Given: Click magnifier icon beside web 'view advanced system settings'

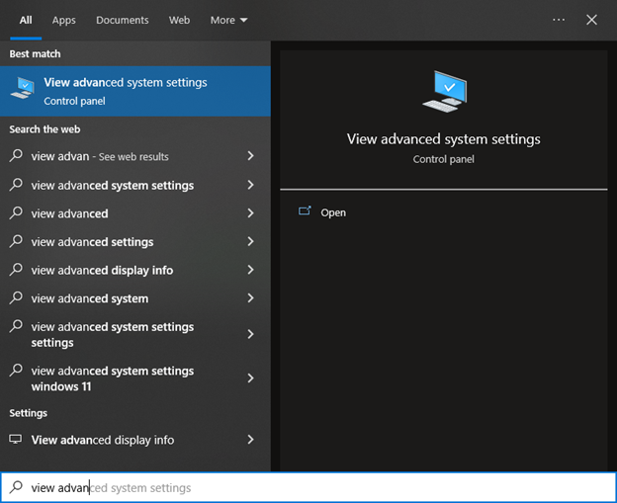Looking at the screenshot, I should tap(16, 185).
